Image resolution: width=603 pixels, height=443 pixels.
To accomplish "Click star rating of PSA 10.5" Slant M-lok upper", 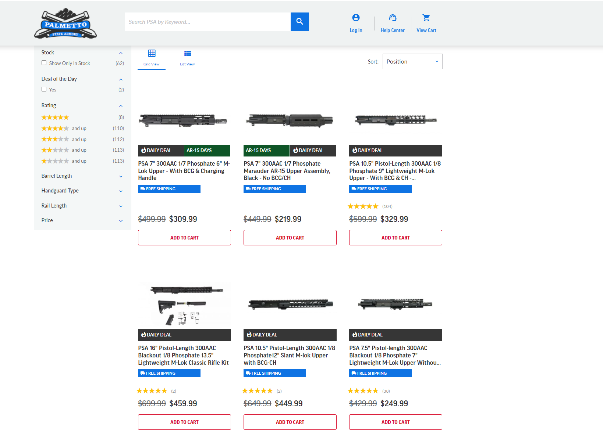I will 257,391.
